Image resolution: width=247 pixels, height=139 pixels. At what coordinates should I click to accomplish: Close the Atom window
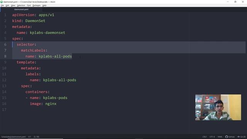coord(243,2)
